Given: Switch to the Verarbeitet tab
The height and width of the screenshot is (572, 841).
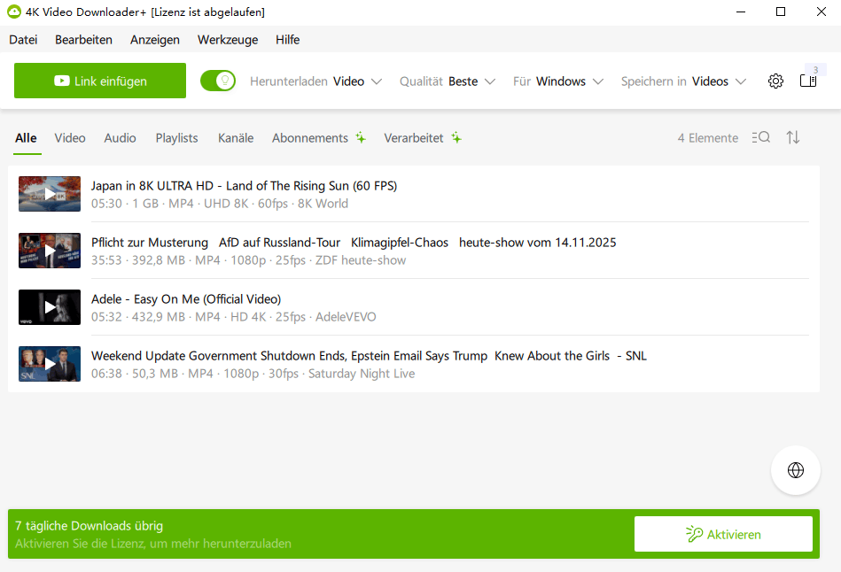Looking at the screenshot, I should pos(414,138).
